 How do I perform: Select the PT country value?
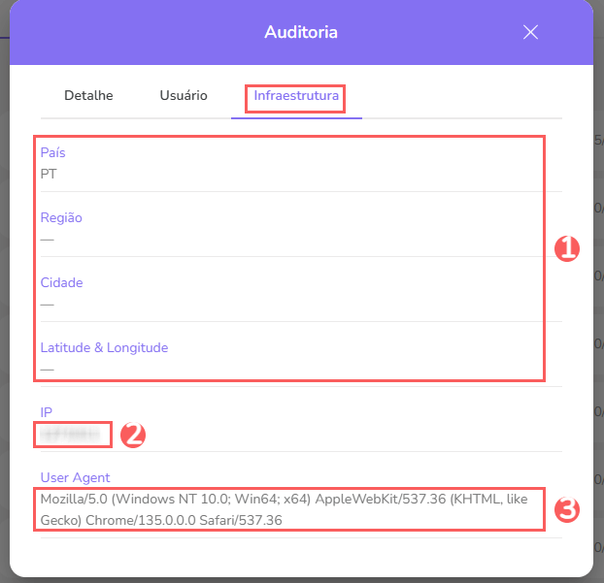point(49,175)
